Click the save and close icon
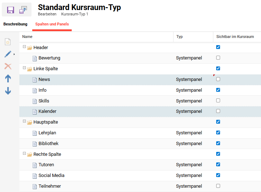Screen dimensions: 261x192 (x=23, y=10)
